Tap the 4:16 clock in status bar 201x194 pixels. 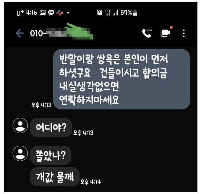[32, 13]
